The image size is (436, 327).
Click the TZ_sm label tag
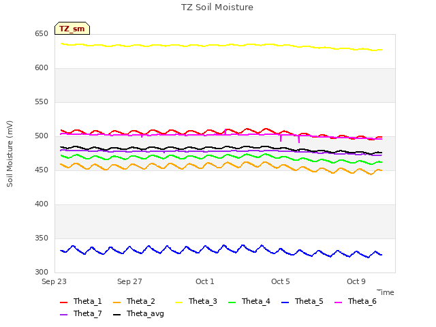pyautogui.click(x=72, y=29)
